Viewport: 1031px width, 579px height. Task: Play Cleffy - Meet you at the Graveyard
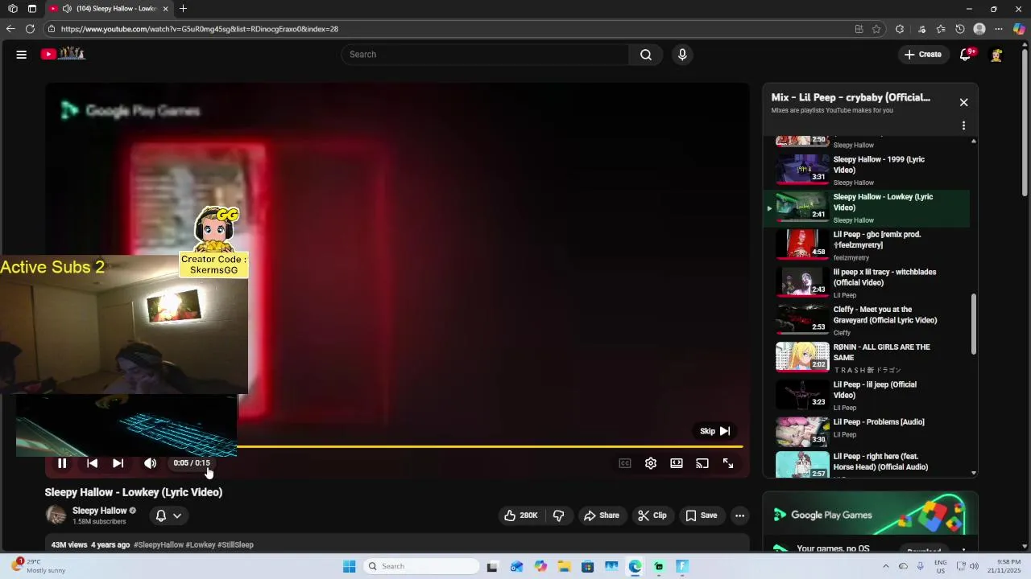click(866, 320)
